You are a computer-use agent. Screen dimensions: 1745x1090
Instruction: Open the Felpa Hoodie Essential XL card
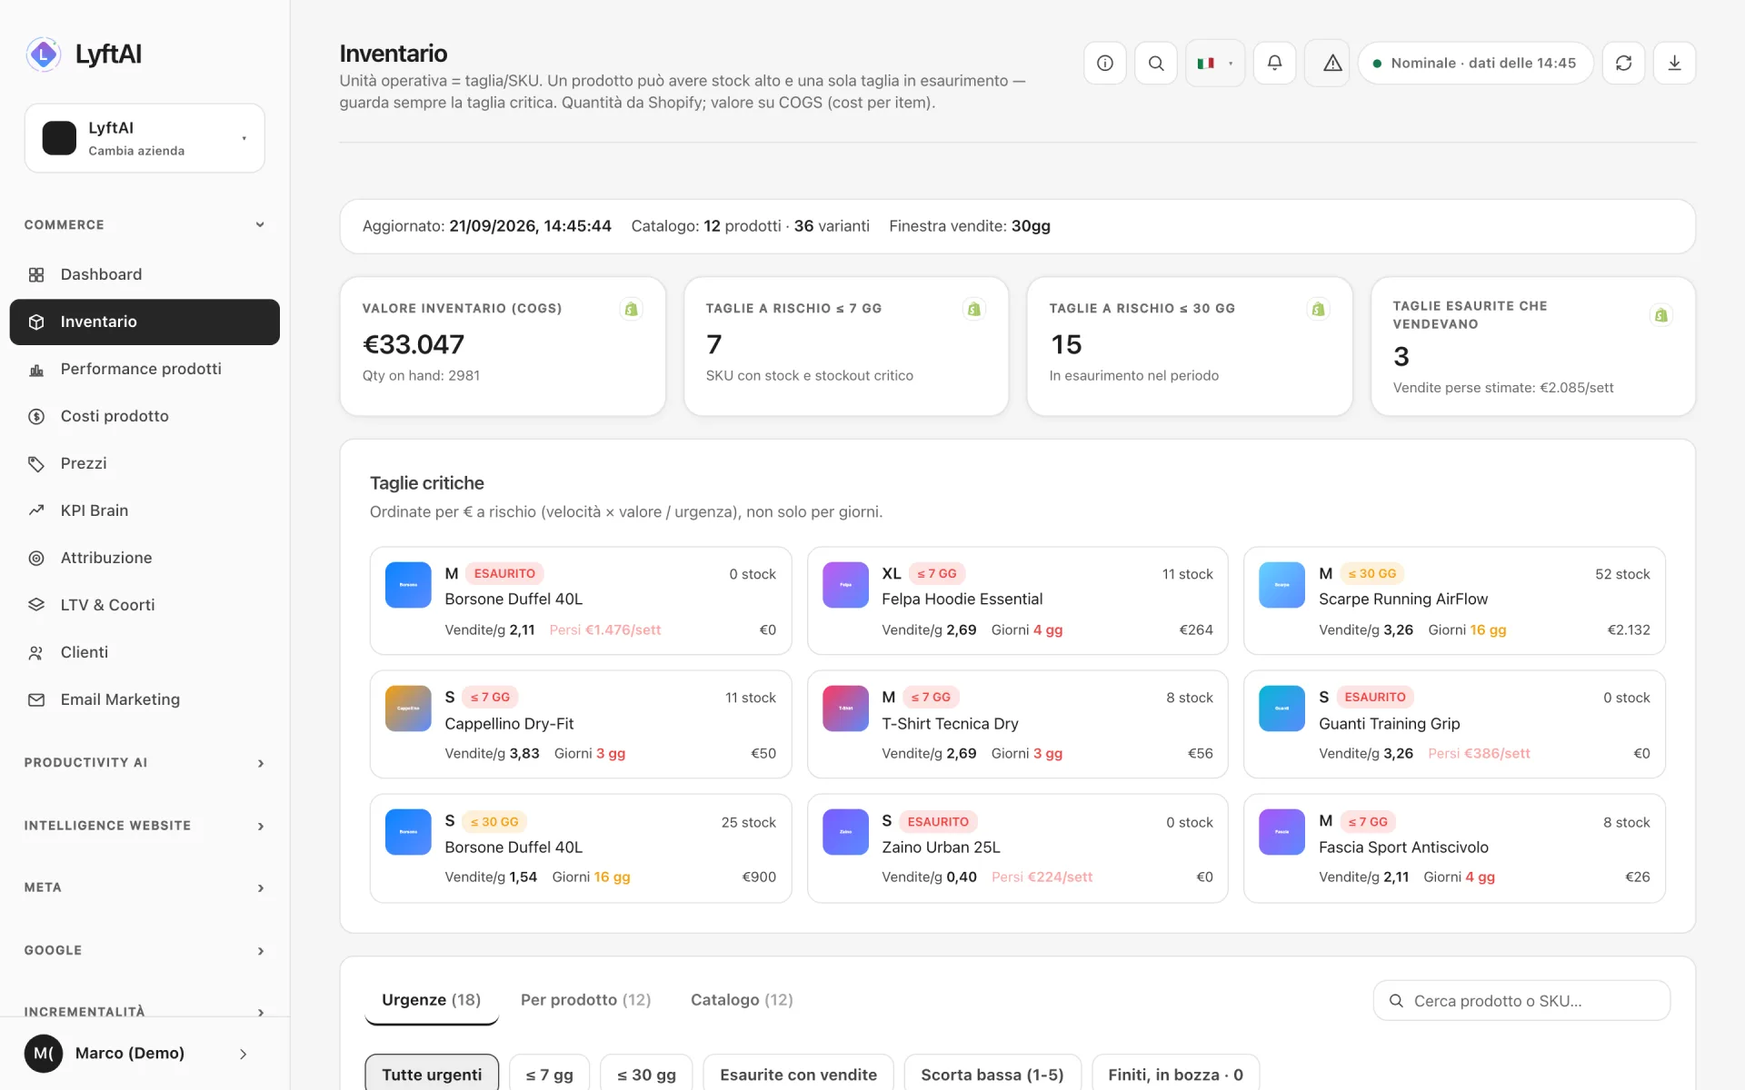pyautogui.click(x=1017, y=600)
